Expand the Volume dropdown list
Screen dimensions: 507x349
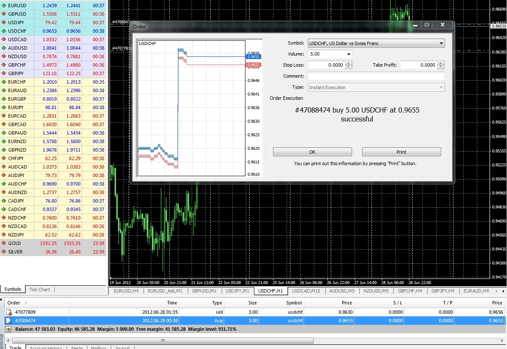click(349, 54)
